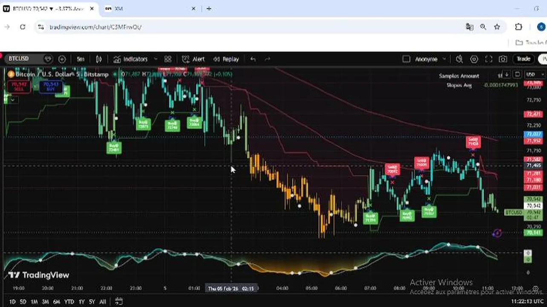Select the YTD date range
Screen dimensions: 547x307
[x=69, y=301]
